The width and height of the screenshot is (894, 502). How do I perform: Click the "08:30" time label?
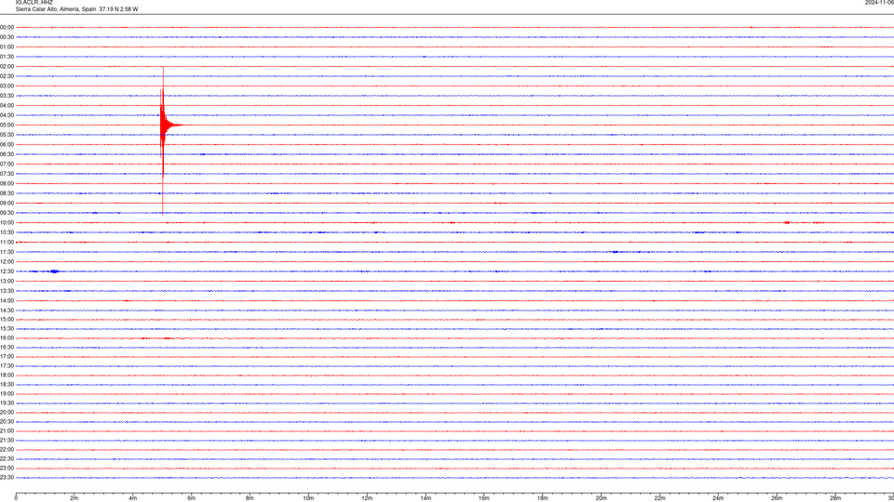[x=7, y=193]
